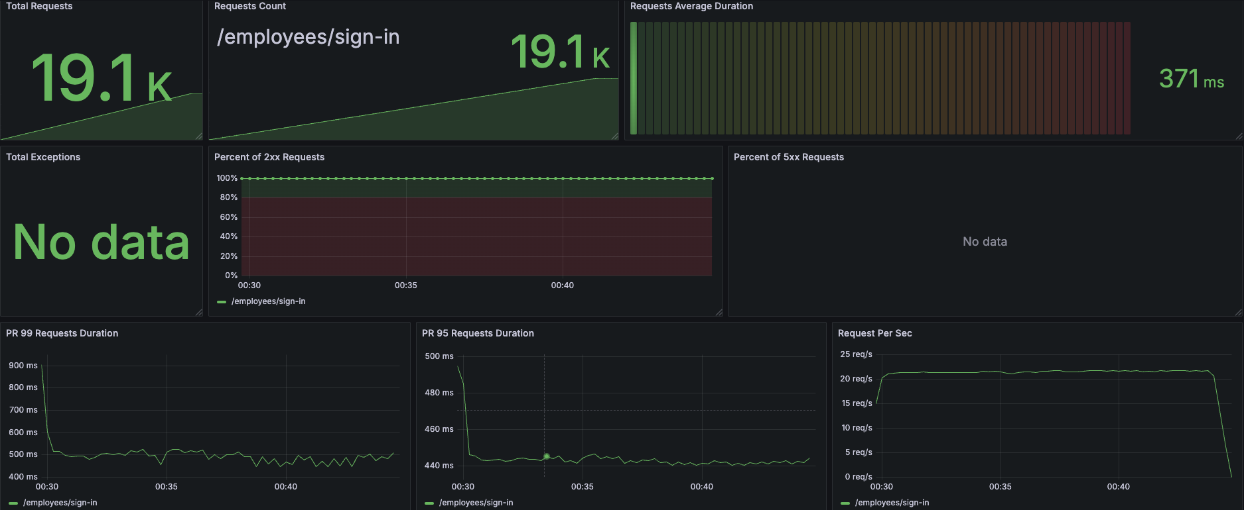Image resolution: width=1244 pixels, height=510 pixels.
Task: Open the Requests Average Duration panel title menu
Action: tap(691, 6)
